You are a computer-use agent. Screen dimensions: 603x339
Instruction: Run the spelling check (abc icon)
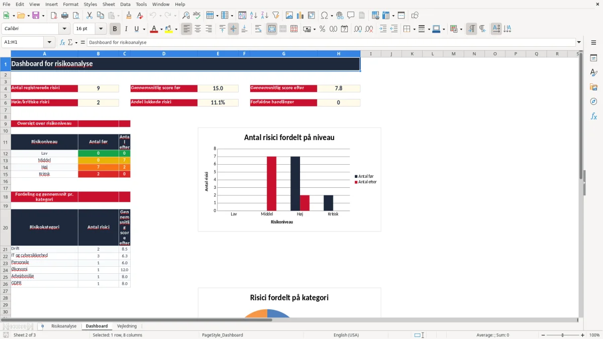pos(197,16)
